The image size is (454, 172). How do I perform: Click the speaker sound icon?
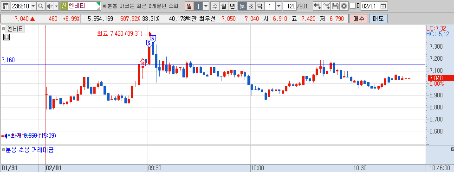click(x=50, y=6)
